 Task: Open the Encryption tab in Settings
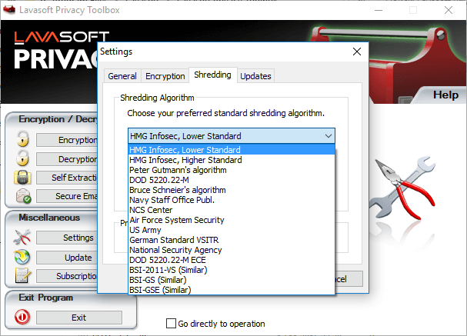165,76
